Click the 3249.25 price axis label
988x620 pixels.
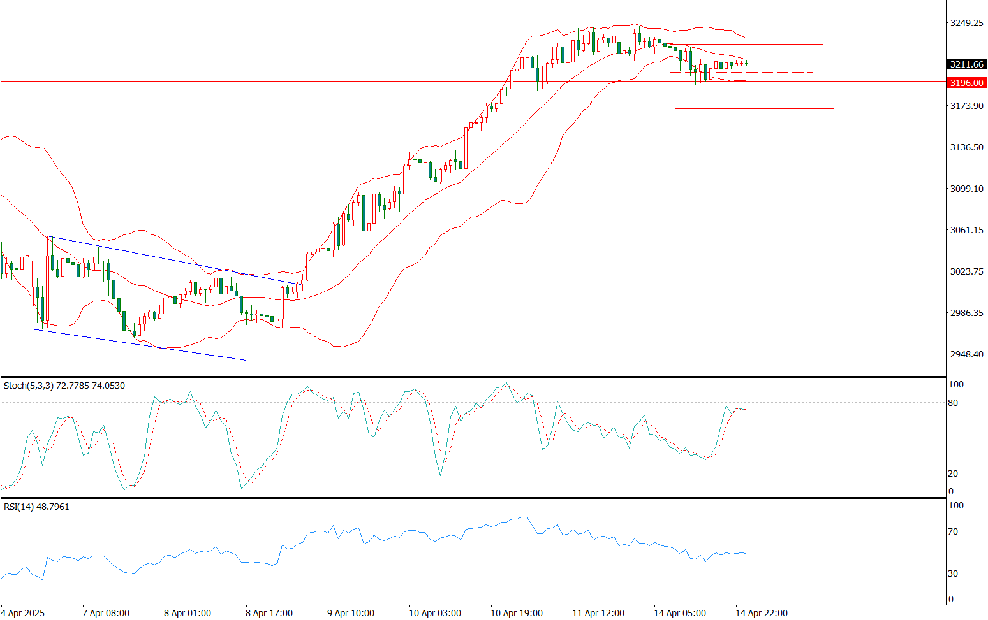pos(966,23)
